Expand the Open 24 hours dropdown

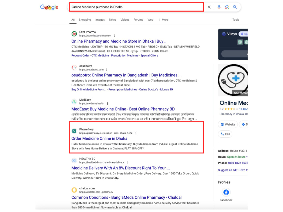coord(237,157)
